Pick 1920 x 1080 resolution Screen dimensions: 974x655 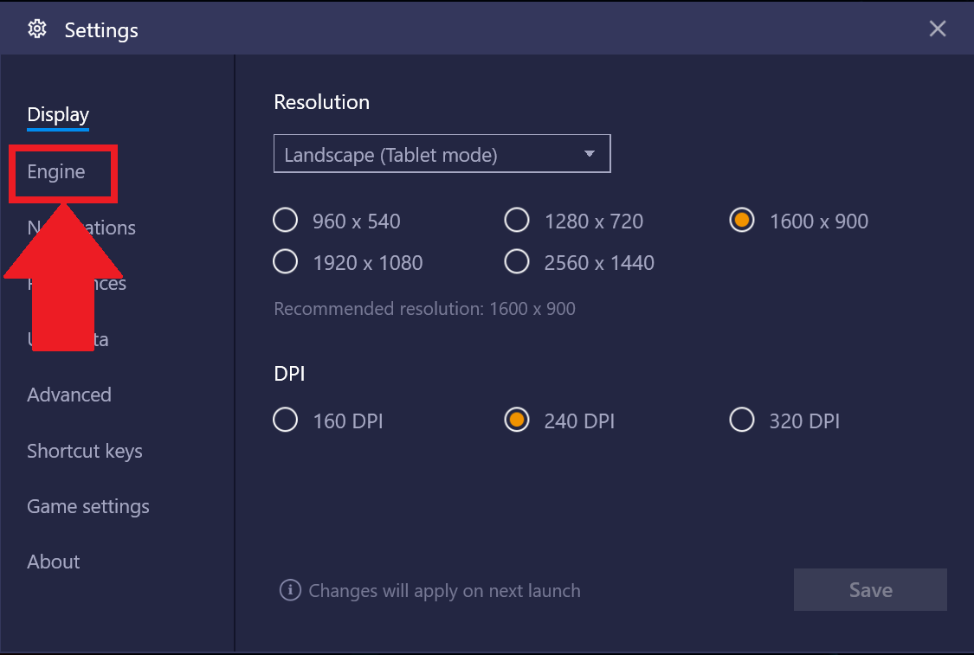[285, 261]
